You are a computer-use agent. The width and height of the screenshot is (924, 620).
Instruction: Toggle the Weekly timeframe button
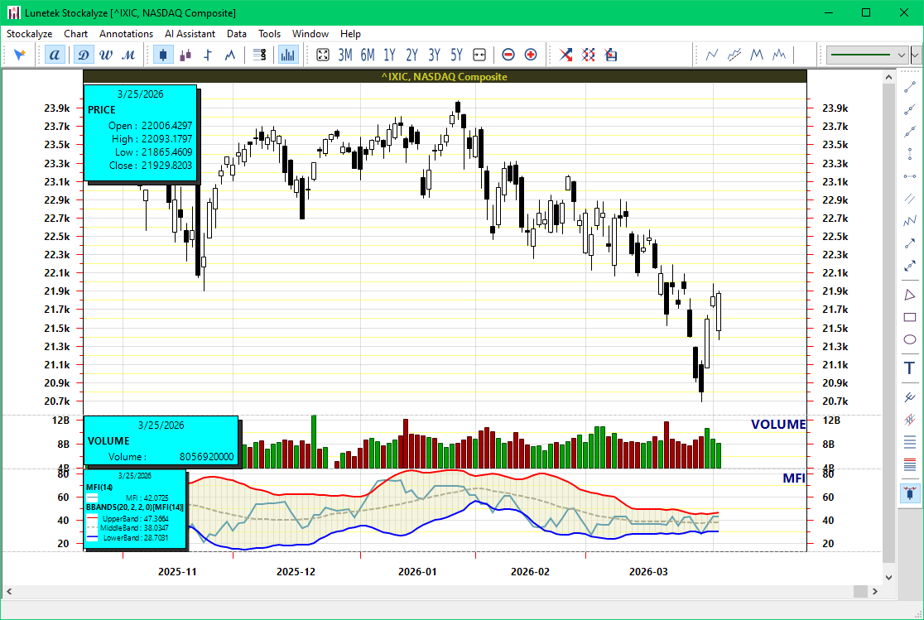click(x=106, y=54)
